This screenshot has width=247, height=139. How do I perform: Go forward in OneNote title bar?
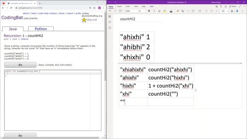coord(115,2)
